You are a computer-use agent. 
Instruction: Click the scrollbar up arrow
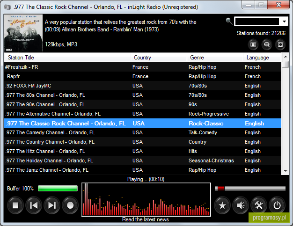[286, 57]
